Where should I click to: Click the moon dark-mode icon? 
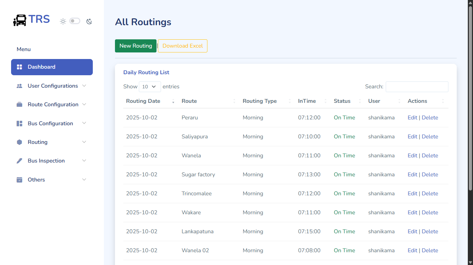coord(89,21)
